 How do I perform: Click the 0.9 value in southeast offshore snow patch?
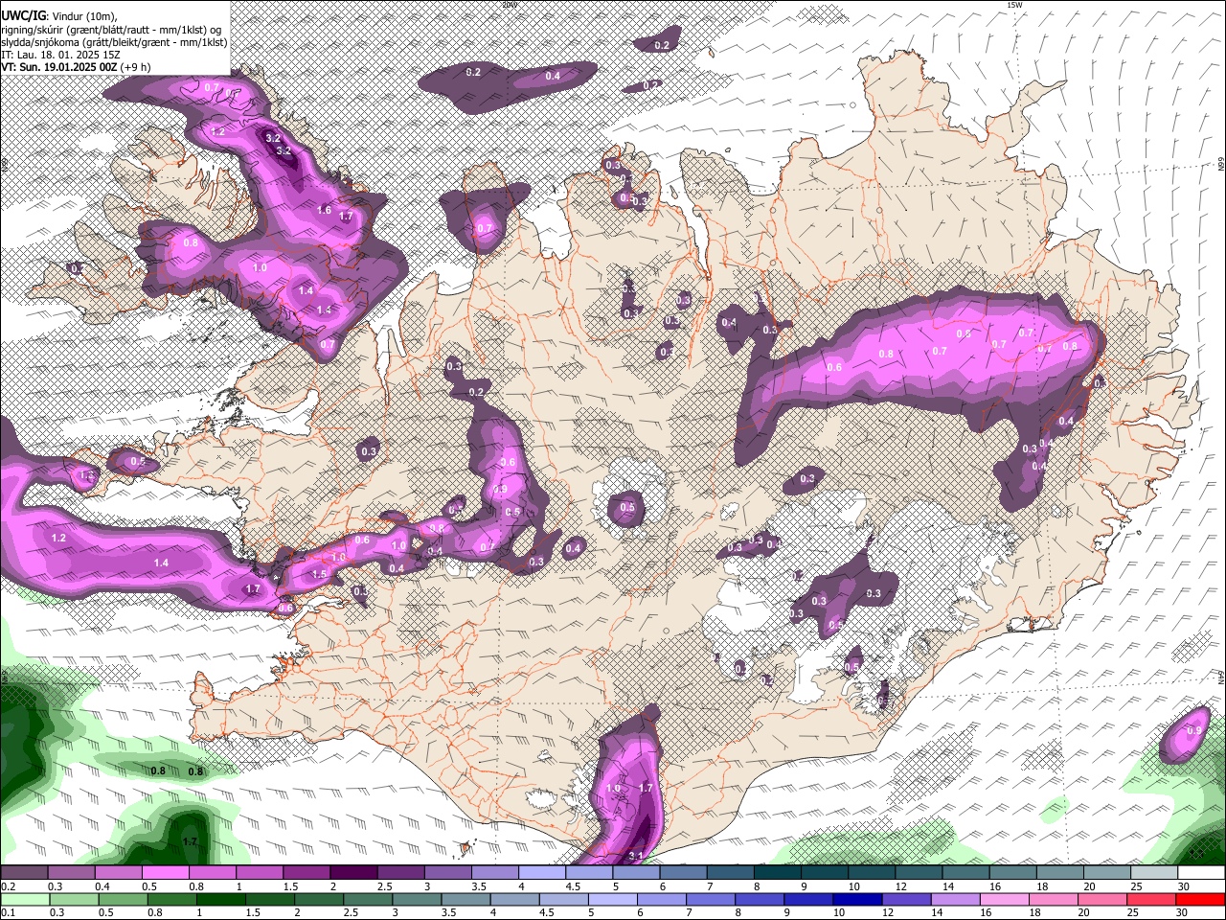tap(1193, 731)
